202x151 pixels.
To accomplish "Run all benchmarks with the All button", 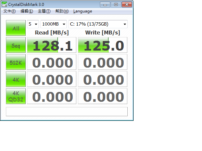I will pyautogui.click(x=16, y=28).
